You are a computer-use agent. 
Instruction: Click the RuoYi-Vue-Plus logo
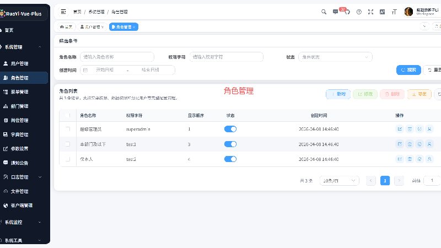click(x=22, y=13)
